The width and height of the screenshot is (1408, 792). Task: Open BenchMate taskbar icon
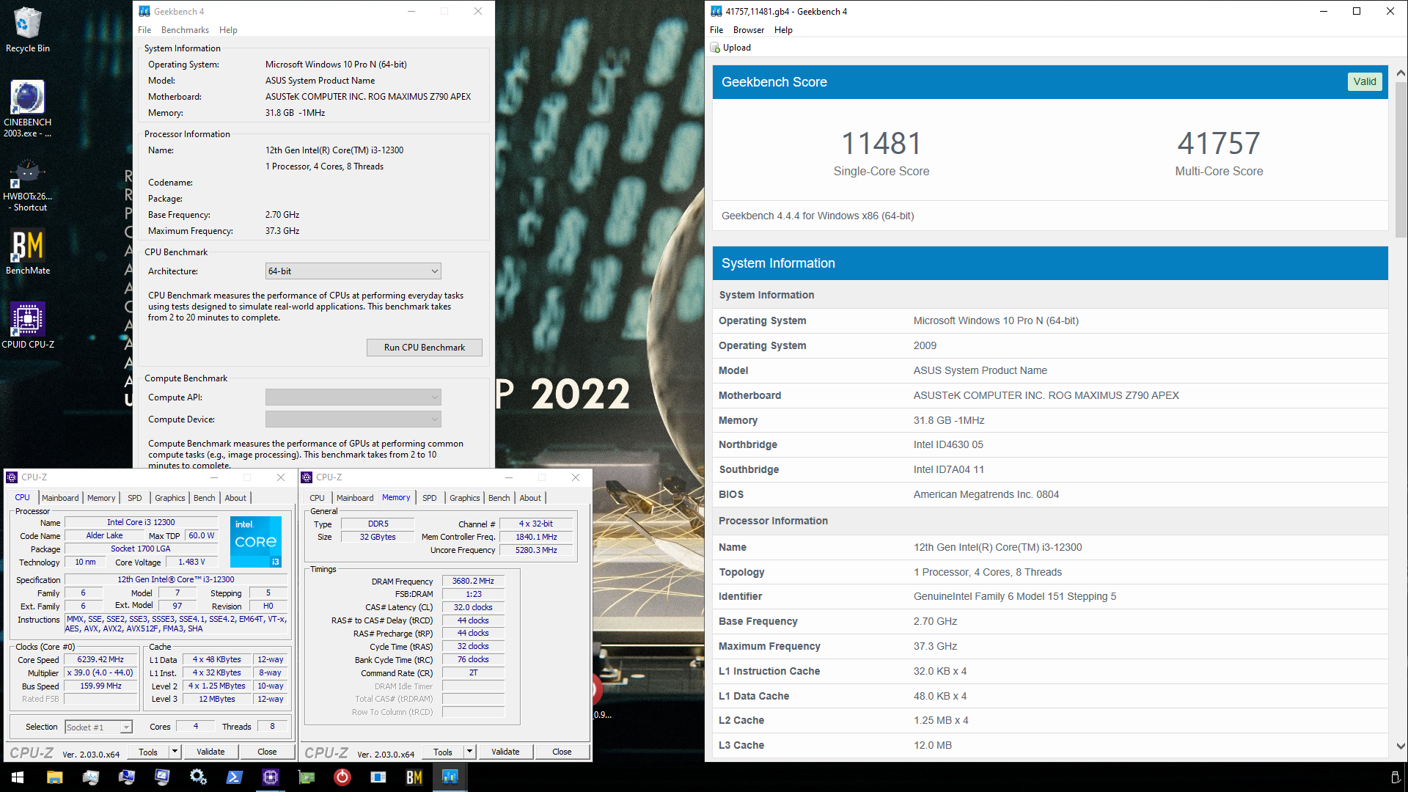414,777
